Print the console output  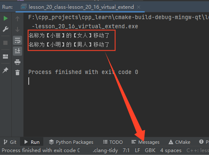coord(17,62)
